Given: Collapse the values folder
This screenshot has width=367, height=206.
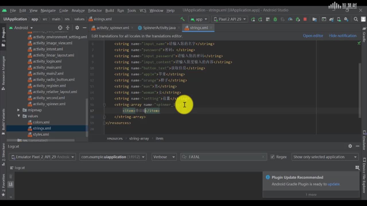Looking at the screenshot, I should 19,116.
